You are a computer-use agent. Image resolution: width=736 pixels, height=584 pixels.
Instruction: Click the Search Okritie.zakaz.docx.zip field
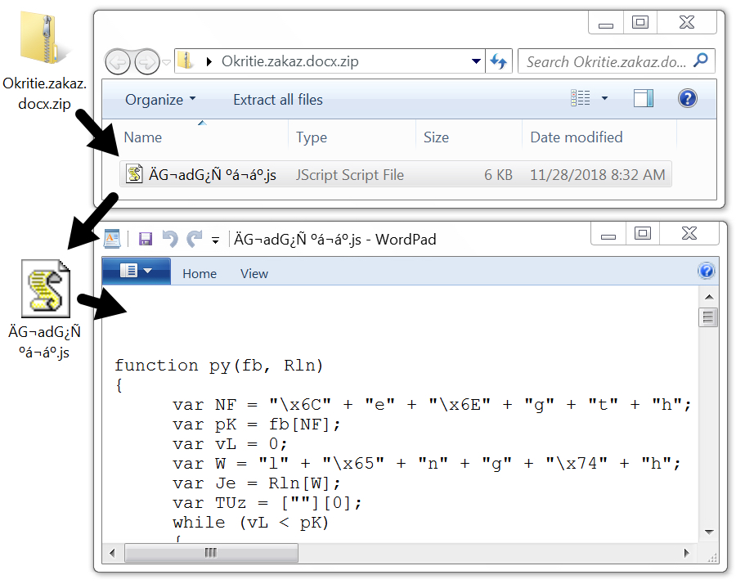[616, 61]
